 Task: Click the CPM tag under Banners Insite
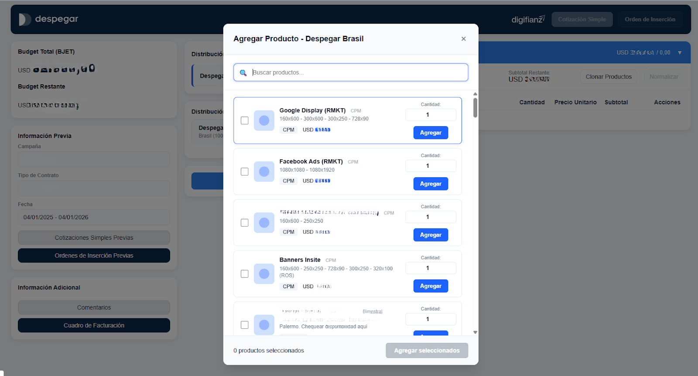pyautogui.click(x=288, y=286)
